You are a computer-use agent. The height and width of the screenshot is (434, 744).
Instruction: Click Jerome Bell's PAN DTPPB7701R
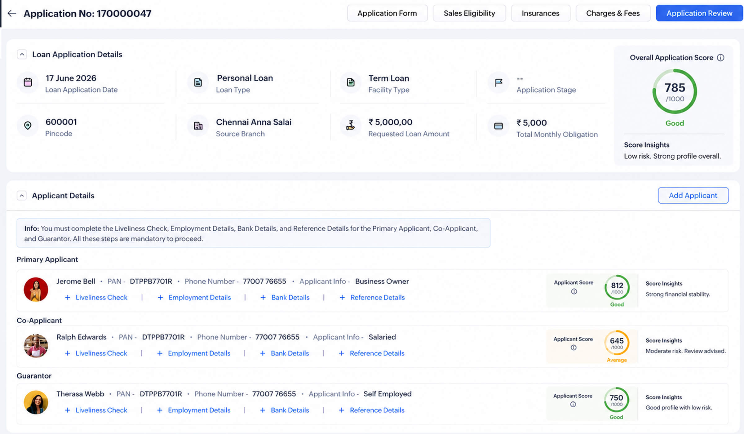[151, 281]
